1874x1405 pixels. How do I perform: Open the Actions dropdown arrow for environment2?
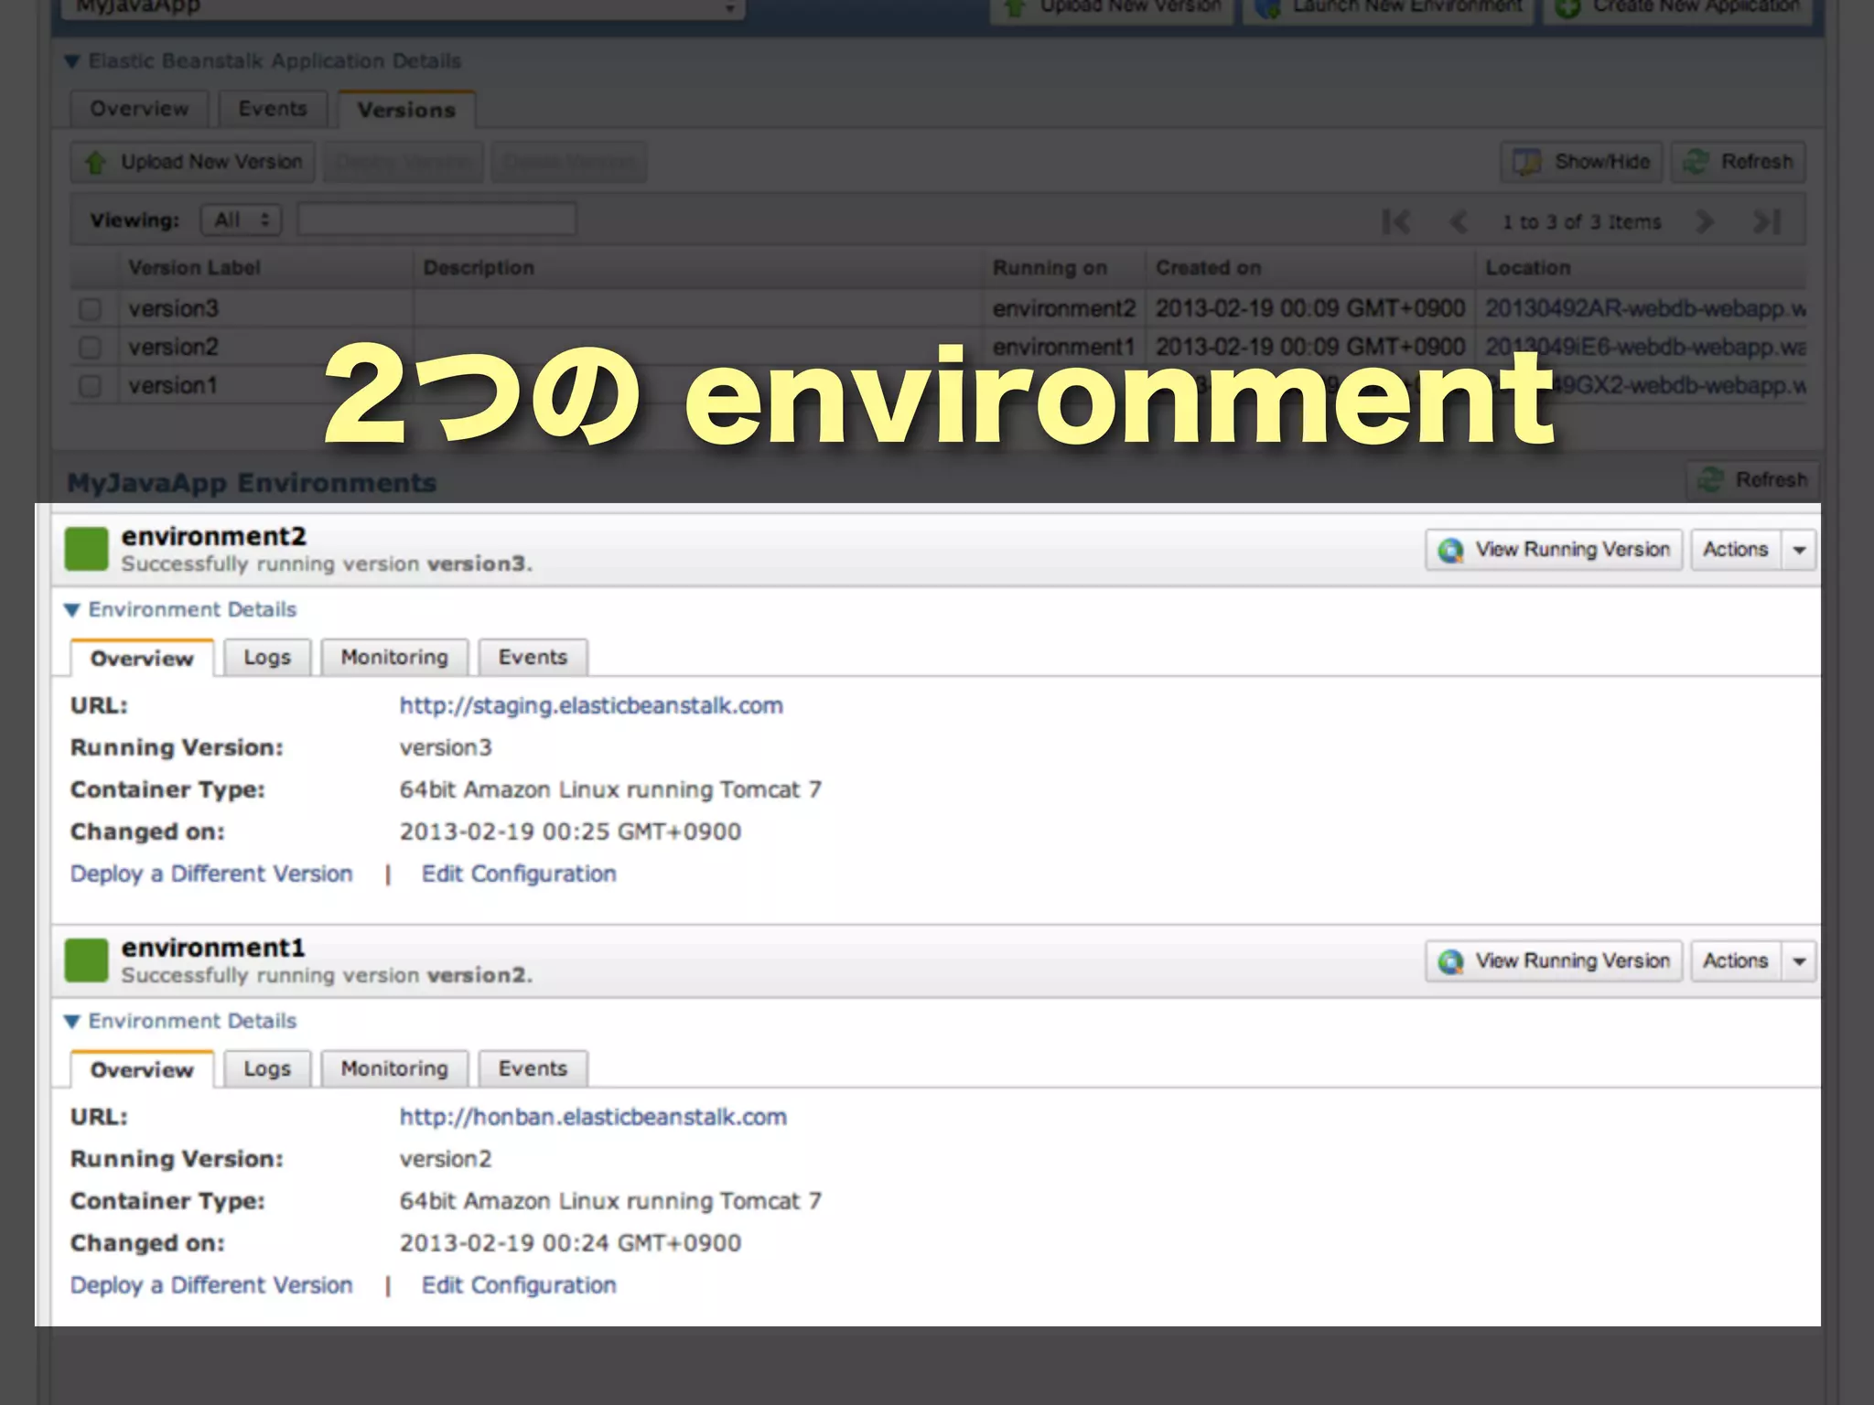point(1799,550)
